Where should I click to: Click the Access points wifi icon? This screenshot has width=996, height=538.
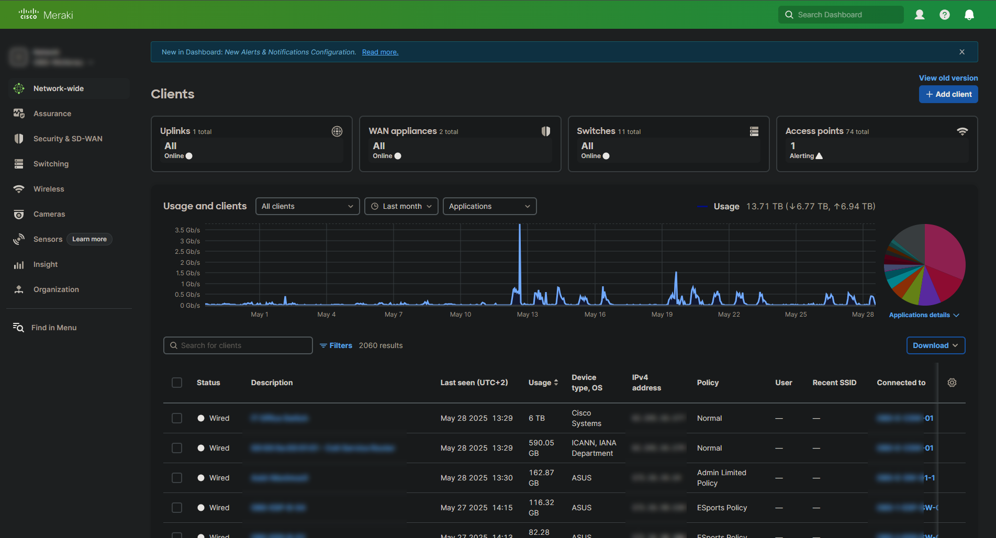tap(962, 131)
